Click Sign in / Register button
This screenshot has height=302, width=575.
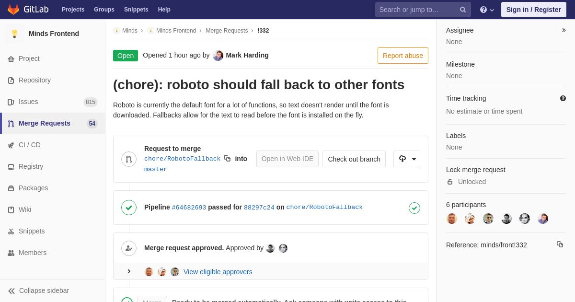(x=533, y=10)
